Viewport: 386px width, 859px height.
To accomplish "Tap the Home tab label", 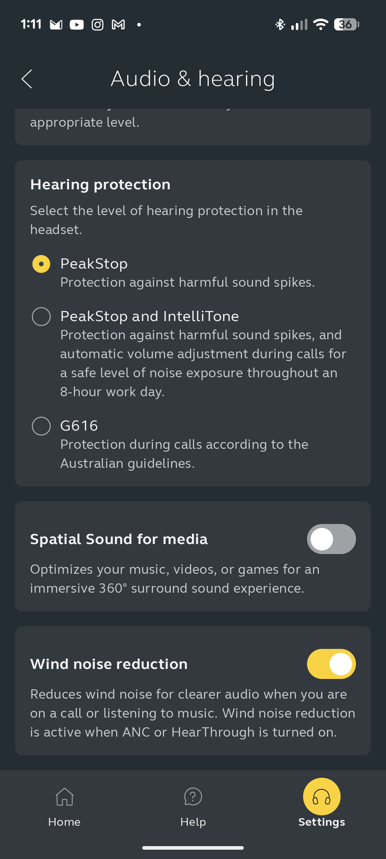I will pyautogui.click(x=64, y=822).
